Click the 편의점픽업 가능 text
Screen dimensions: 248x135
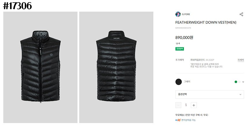click(189, 120)
